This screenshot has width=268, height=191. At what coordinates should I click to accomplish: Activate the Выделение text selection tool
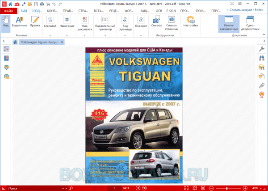click(x=19, y=22)
